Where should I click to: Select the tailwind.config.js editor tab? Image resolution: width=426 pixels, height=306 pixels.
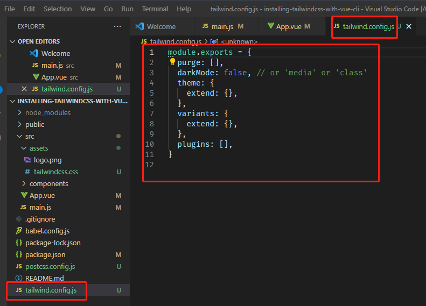pyautogui.click(x=368, y=26)
